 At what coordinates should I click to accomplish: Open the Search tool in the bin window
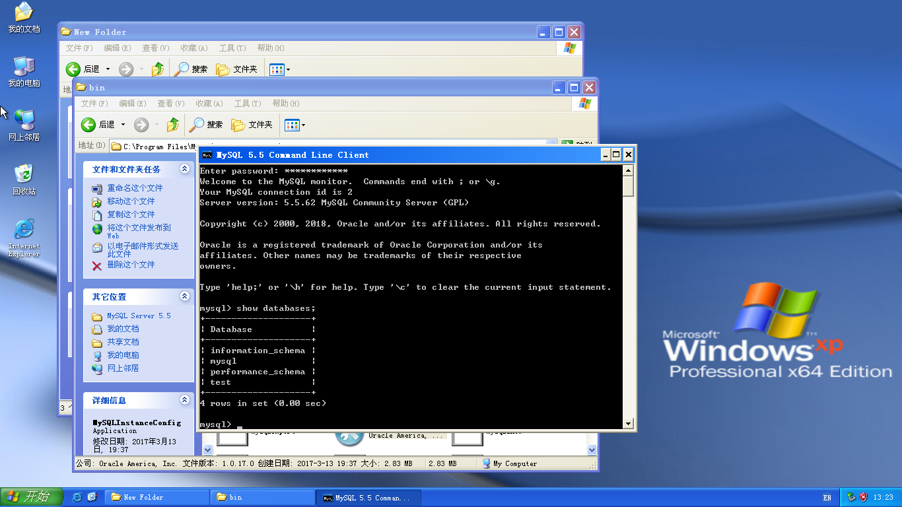click(x=207, y=124)
